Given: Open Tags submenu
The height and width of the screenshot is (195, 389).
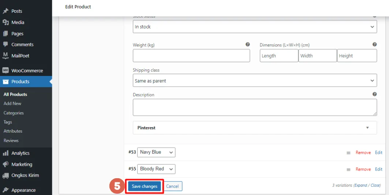Looking at the screenshot, I should [x=8, y=122].
